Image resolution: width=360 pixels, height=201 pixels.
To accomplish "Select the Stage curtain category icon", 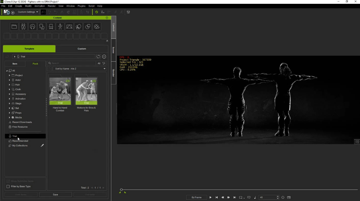I will pyautogui.click(x=69, y=27).
